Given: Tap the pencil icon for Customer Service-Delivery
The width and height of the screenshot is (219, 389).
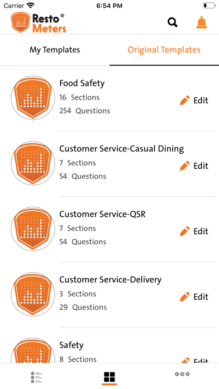Looking at the screenshot, I should click(x=184, y=297).
